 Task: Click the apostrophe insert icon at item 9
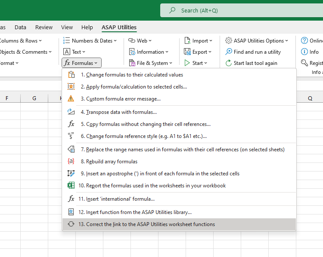(71, 174)
